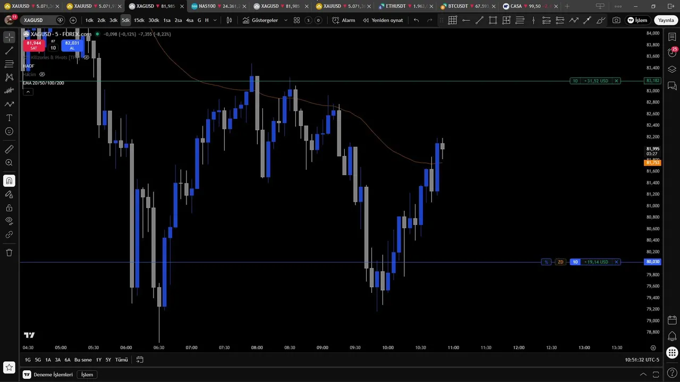680x382 pixels.
Task: Close the green +31,52 USD order line
Action: coord(616,81)
